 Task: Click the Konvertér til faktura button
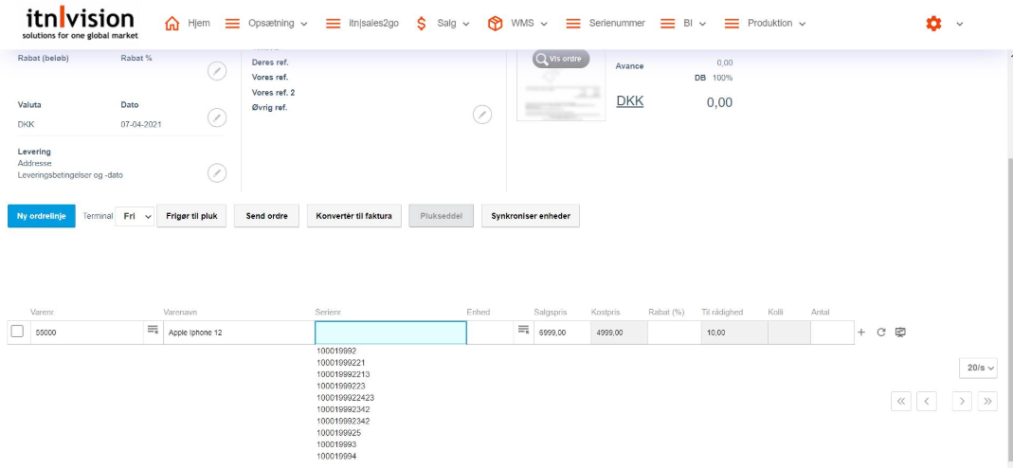tap(354, 216)
